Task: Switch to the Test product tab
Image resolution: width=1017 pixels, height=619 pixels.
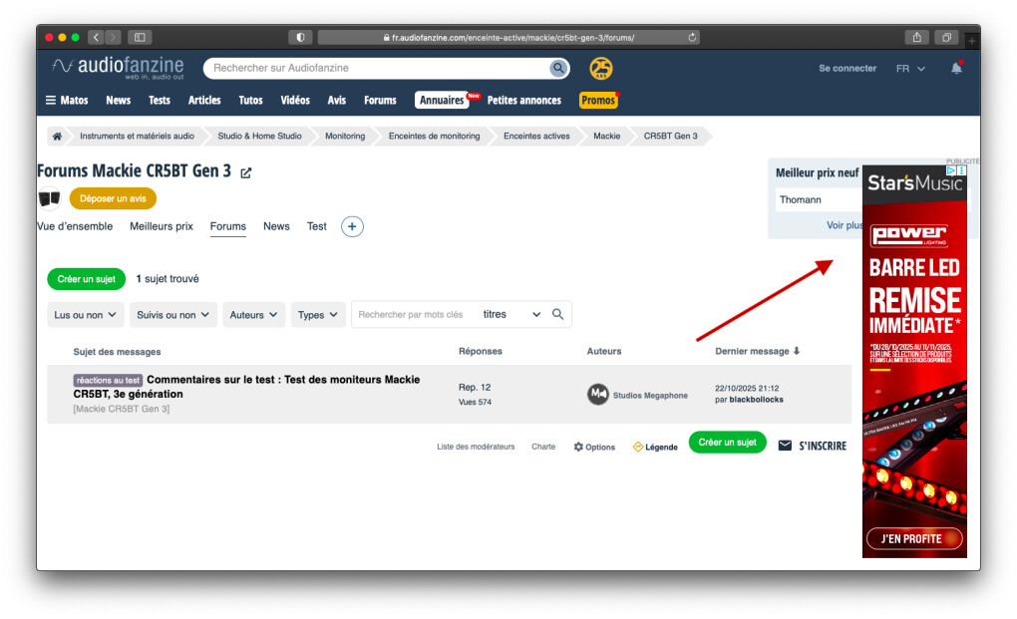Action: [316, 226]
